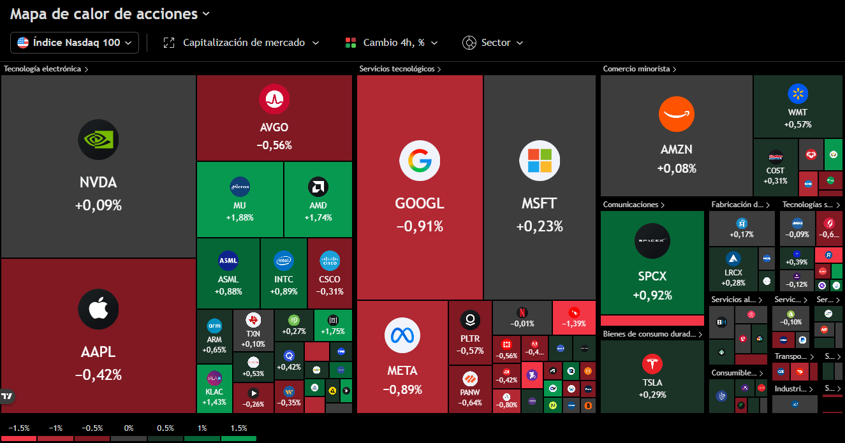Click the +0,17% tile in Fabricación
This screenshot has width=845, height=443.
(x=742, y=229)
